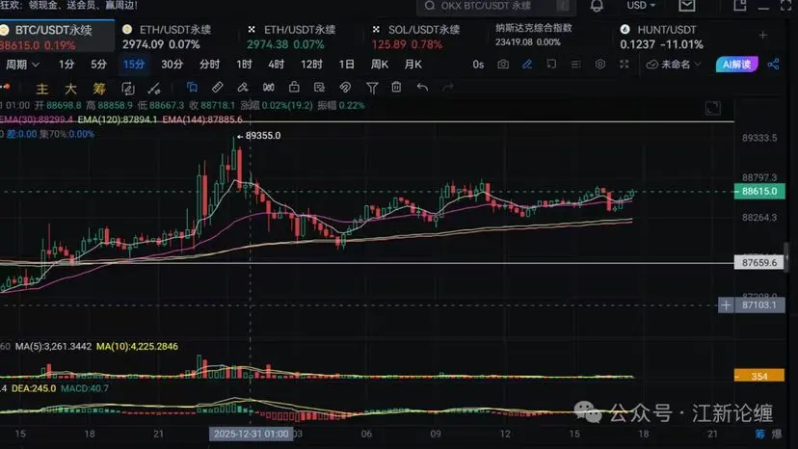798x449 pixels.
Task: Open notification bell
Action: click(x=597, y=6)
